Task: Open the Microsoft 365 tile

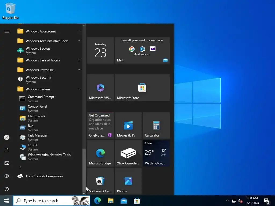Action: [x=100, y=88]
